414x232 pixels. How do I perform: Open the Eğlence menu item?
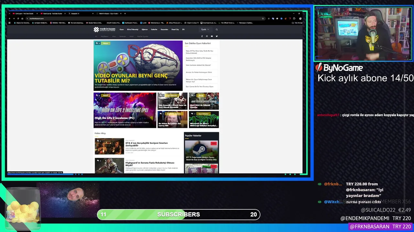[x=145, y=29]
